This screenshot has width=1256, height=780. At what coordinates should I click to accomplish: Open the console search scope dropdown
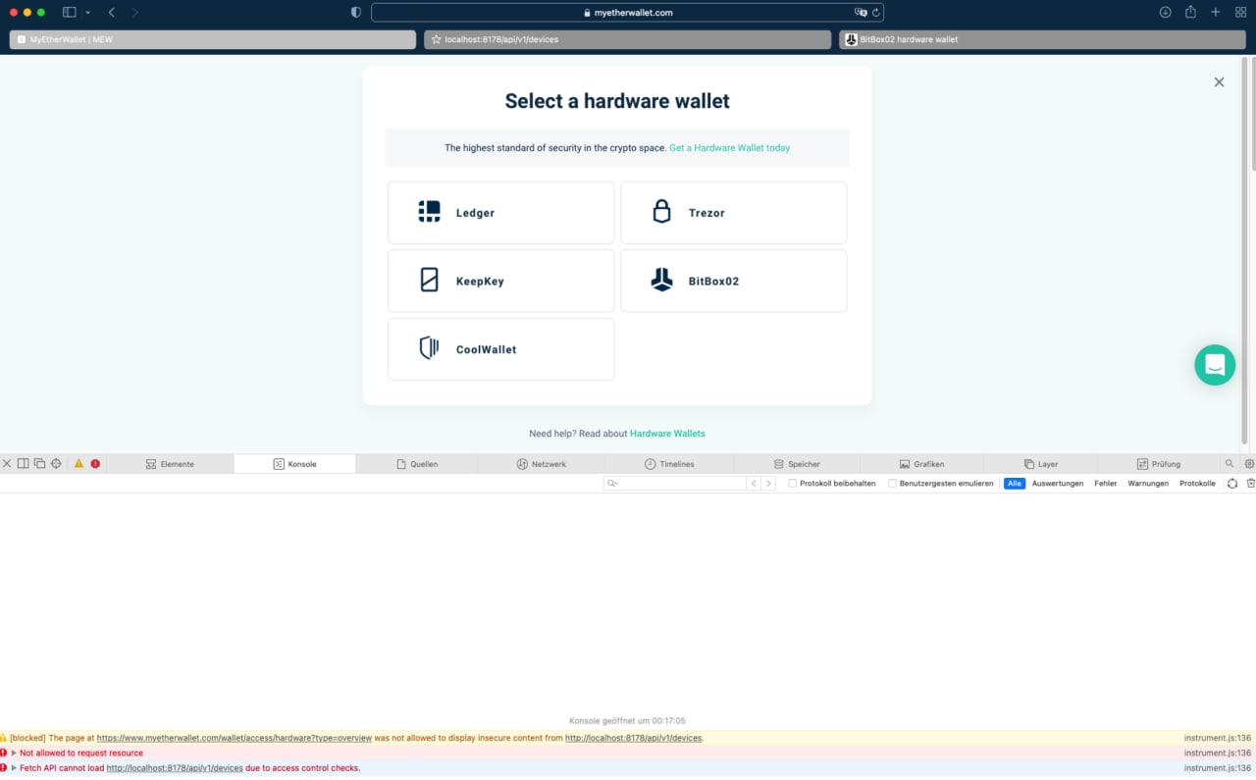tap(611, 483)
